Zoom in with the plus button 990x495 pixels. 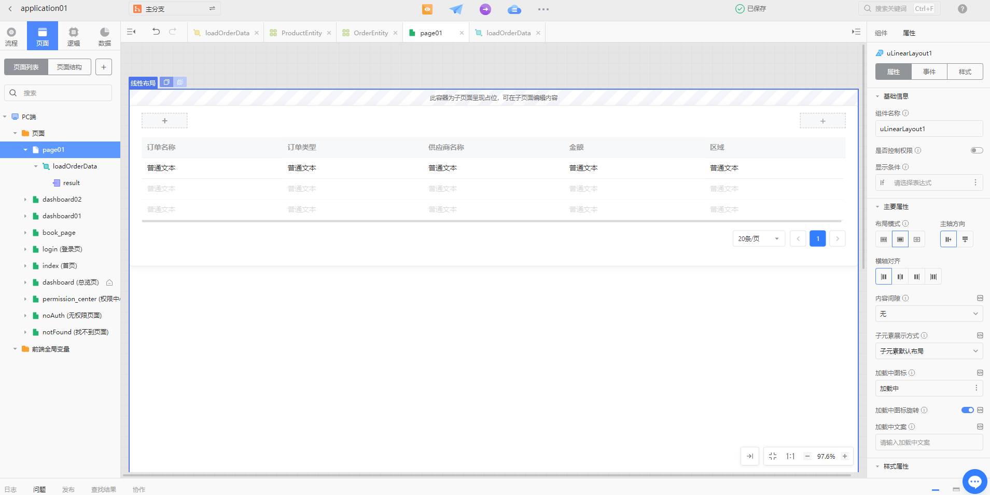pyautogui.click(x=845, y=456)
